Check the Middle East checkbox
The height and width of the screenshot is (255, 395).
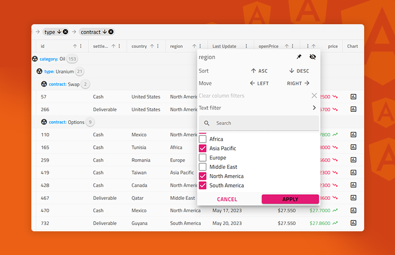pos(203,167)
